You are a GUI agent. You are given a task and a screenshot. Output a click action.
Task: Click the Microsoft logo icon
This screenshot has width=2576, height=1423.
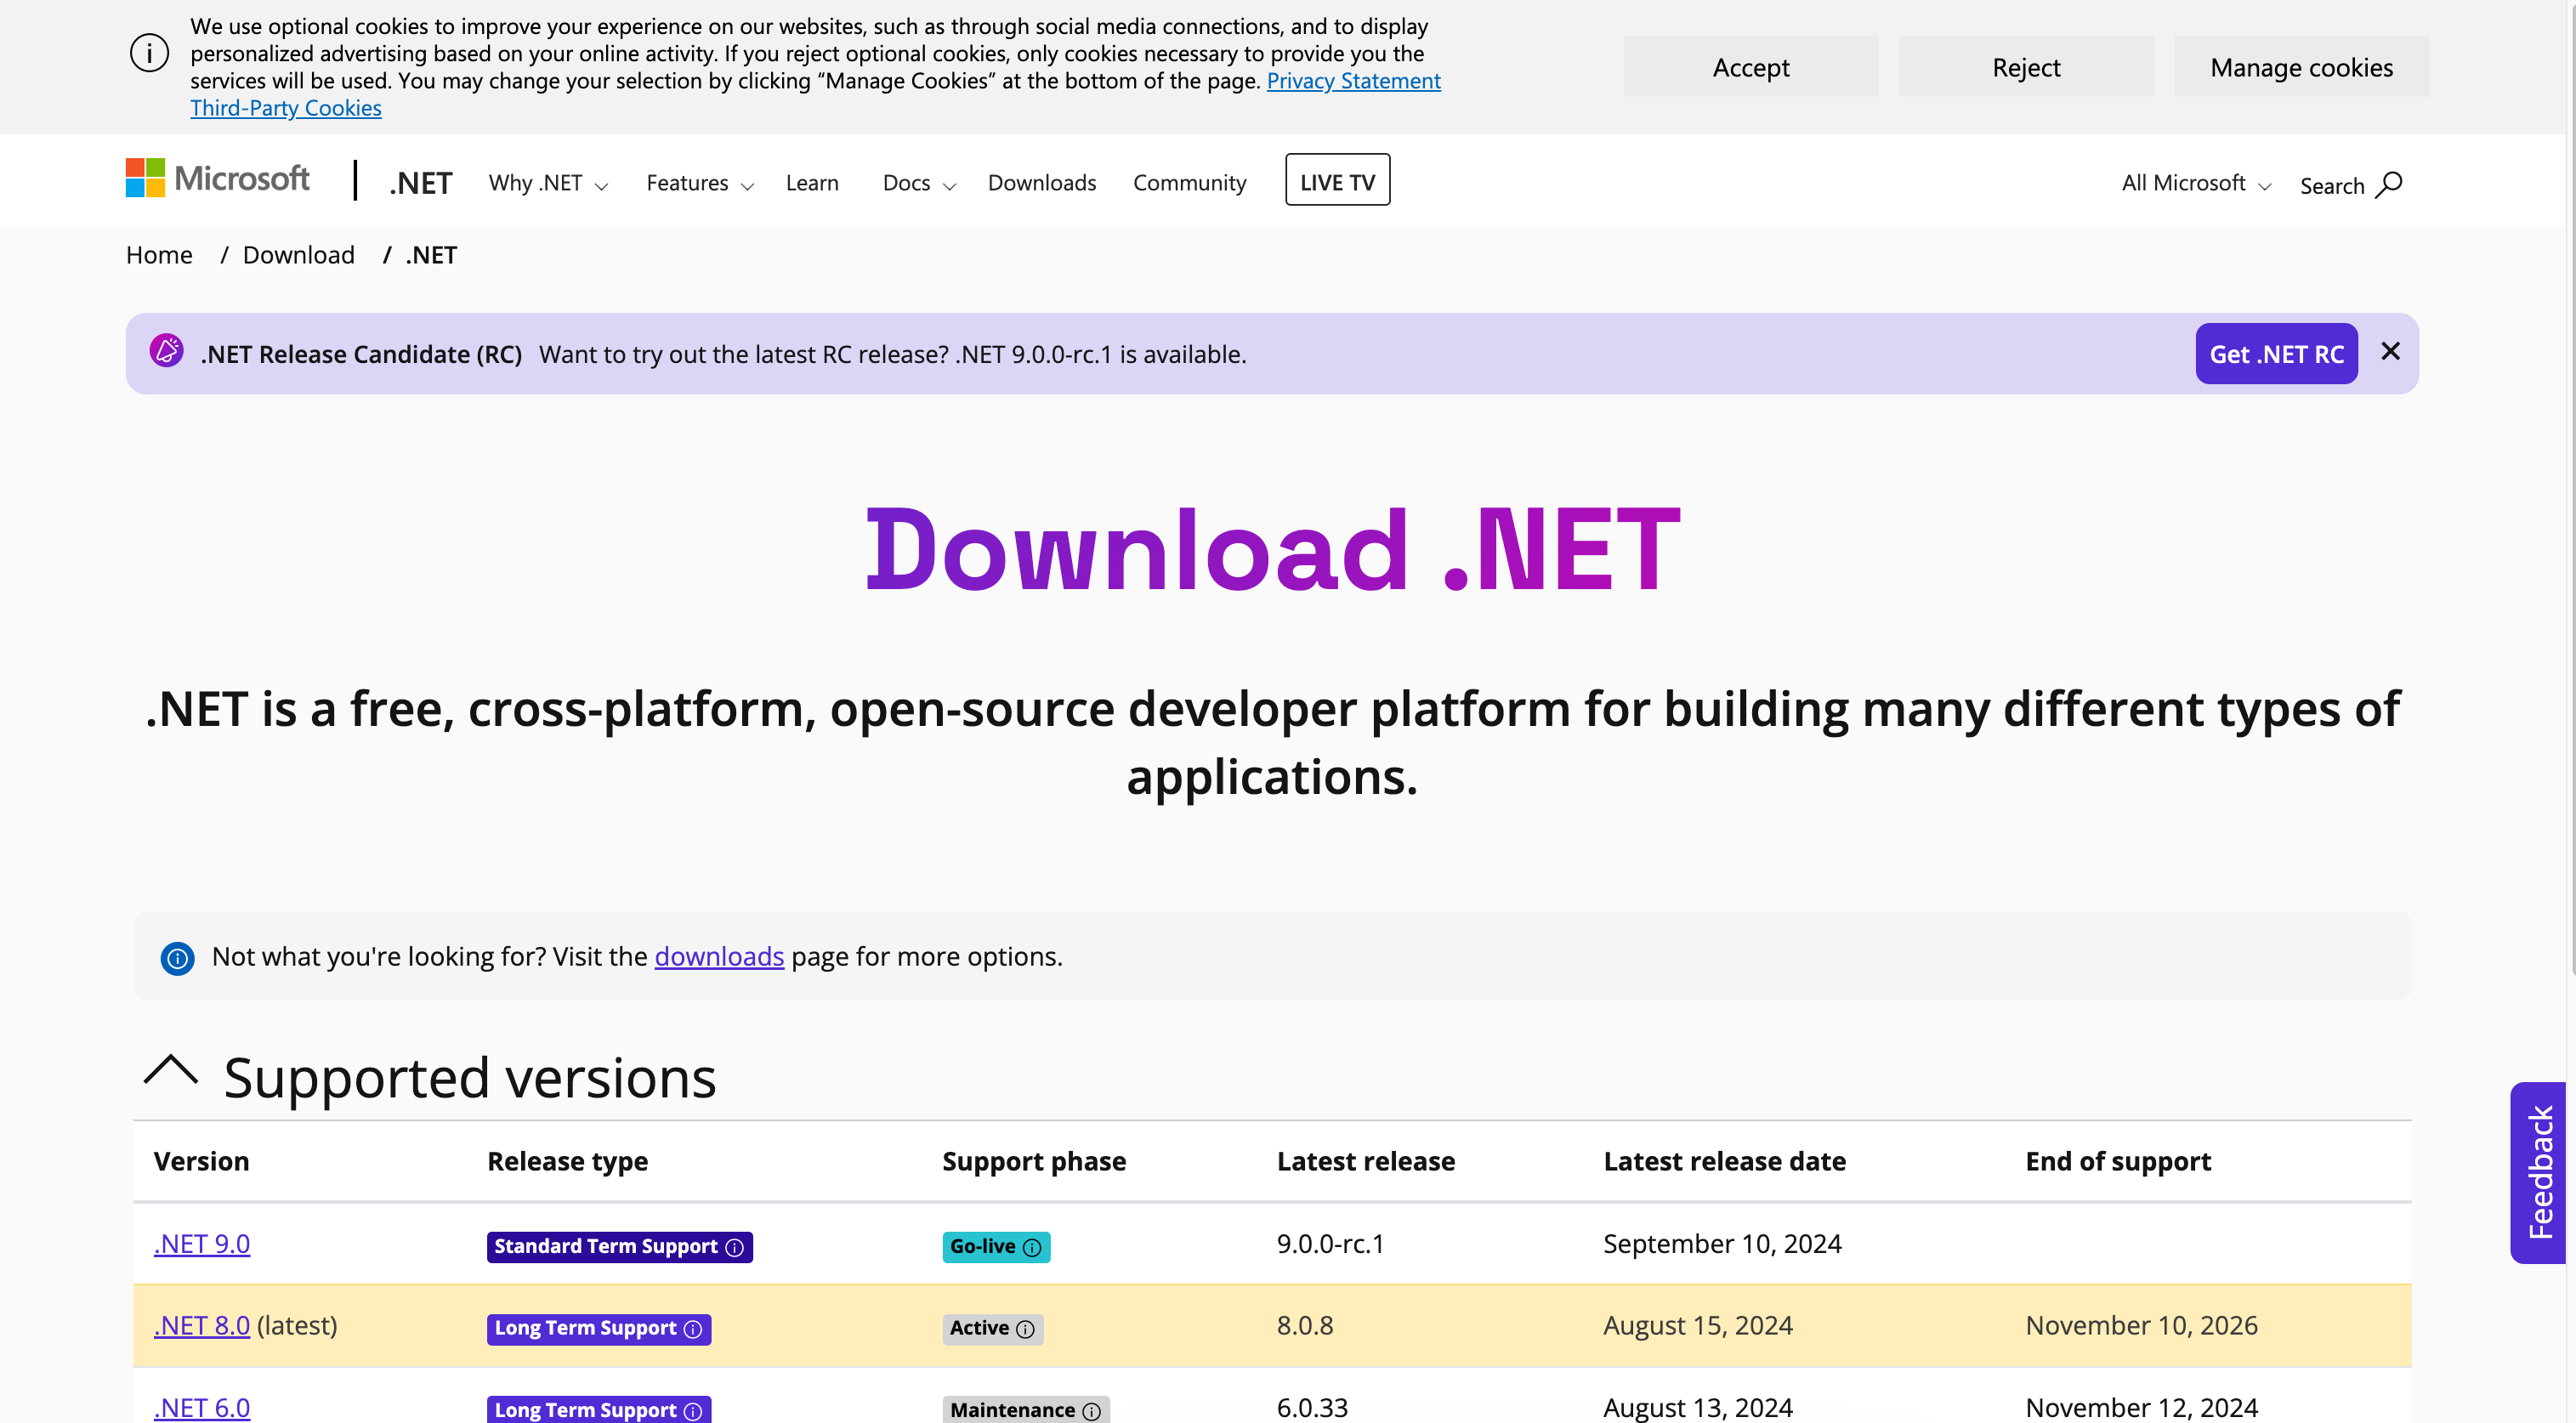145,178
